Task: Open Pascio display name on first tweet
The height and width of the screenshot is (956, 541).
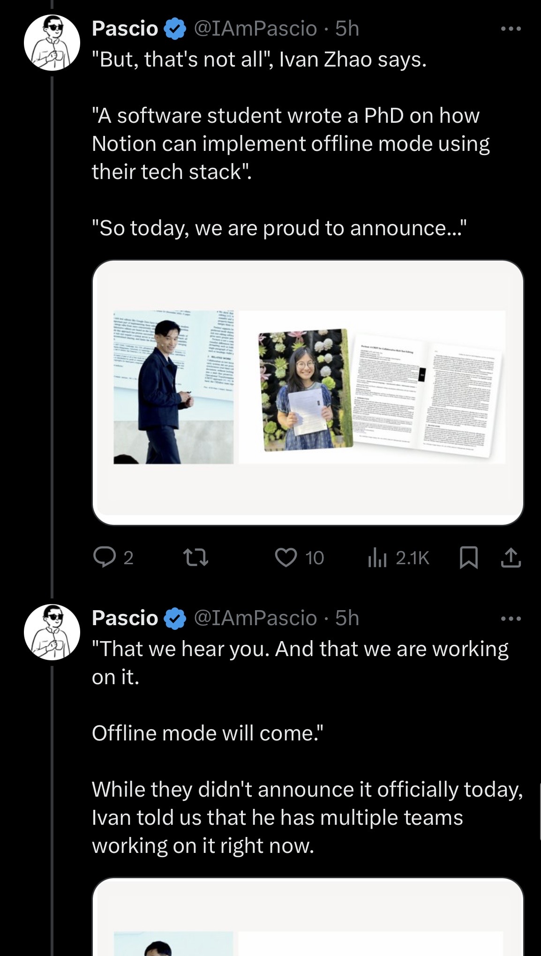Action: (125, 29)
